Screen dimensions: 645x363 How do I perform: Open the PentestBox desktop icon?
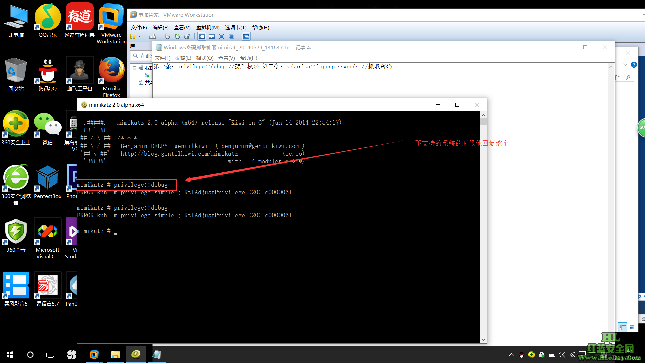(x=48, y=182)
